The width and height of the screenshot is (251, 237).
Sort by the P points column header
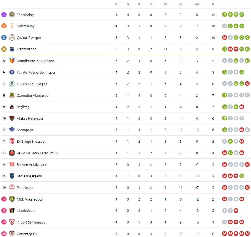[x=213, y=4]
